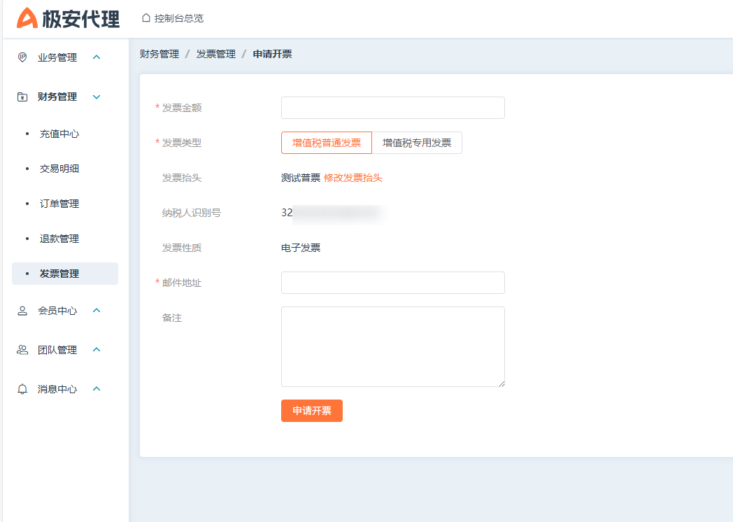Click the 团队管理 group icon
This screenshot has width=733, height=522.
22,350
